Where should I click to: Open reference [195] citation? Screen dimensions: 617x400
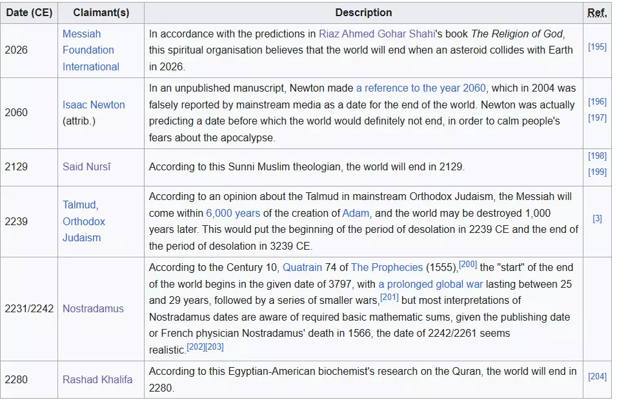pos(597,47)
